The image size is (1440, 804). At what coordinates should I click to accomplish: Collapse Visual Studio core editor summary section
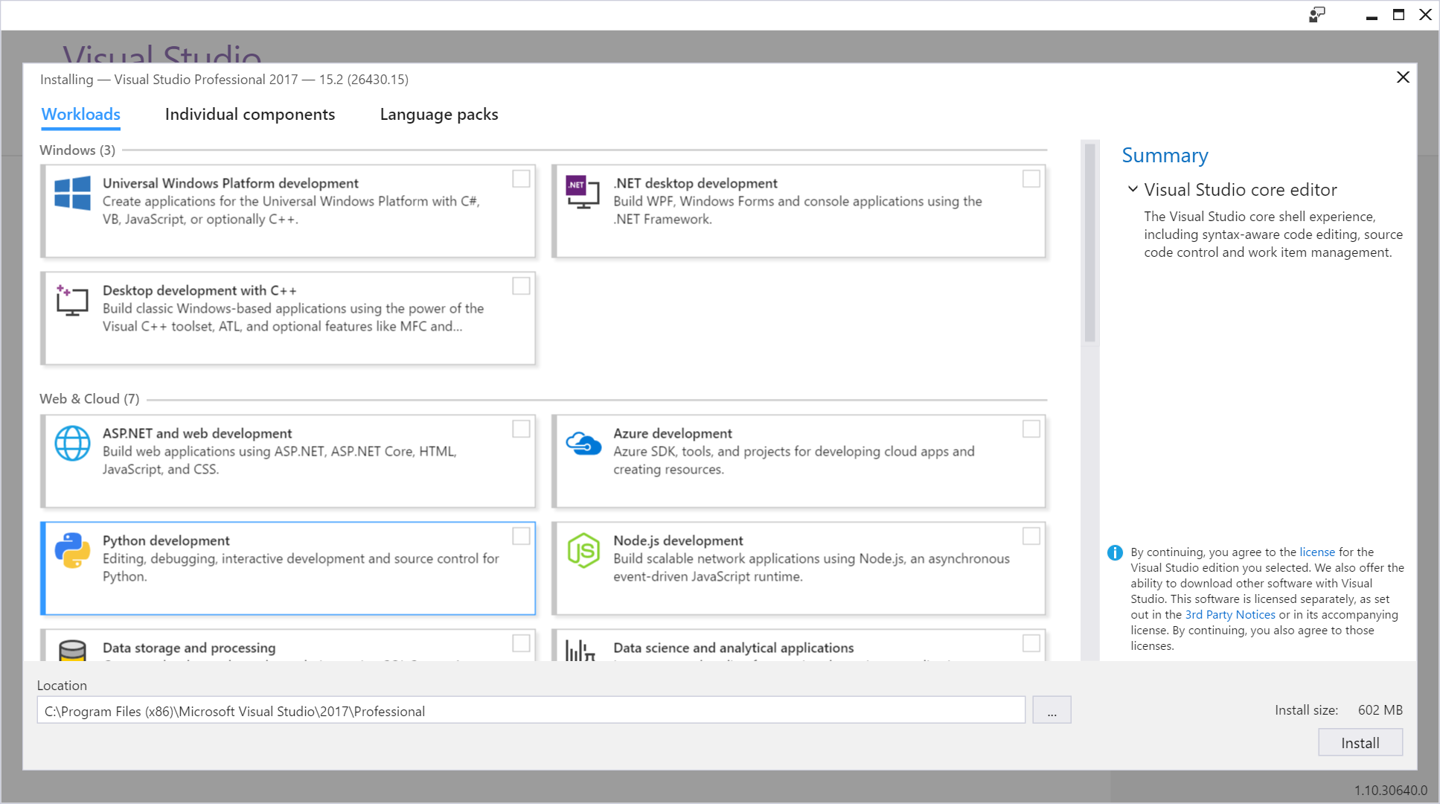click(x=1133, y=189)
